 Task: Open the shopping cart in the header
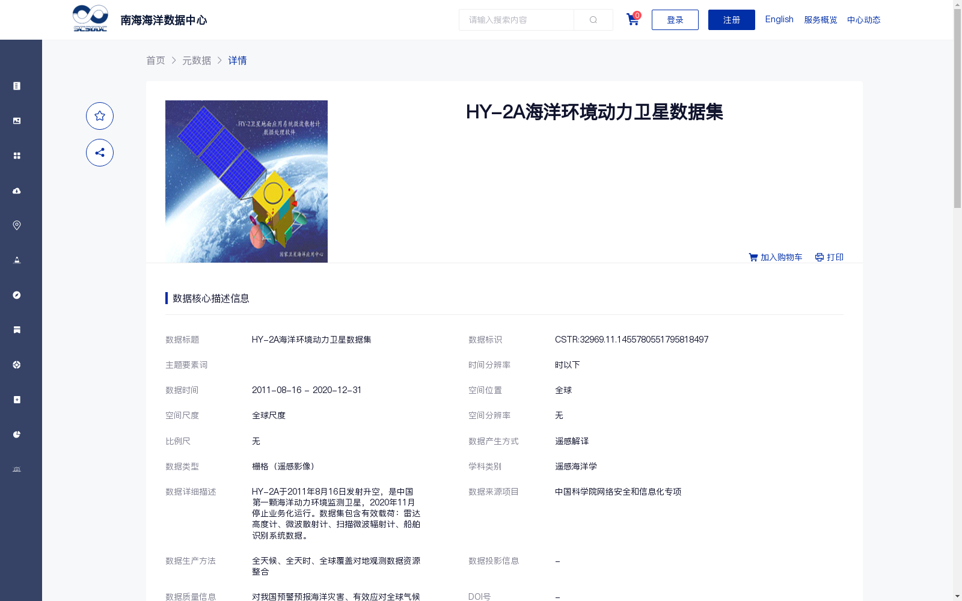(x=633, y=19)
